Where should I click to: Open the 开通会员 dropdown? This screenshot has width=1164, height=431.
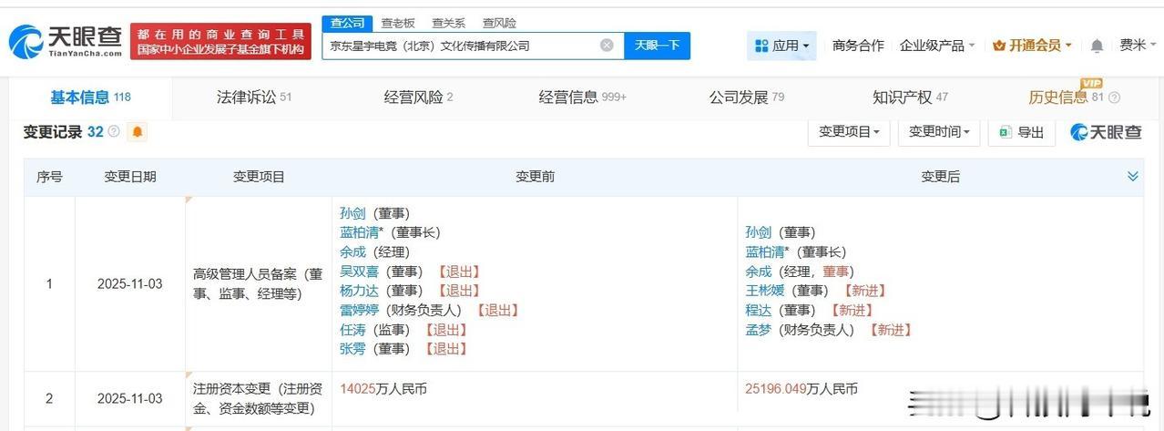[1032, 46]
